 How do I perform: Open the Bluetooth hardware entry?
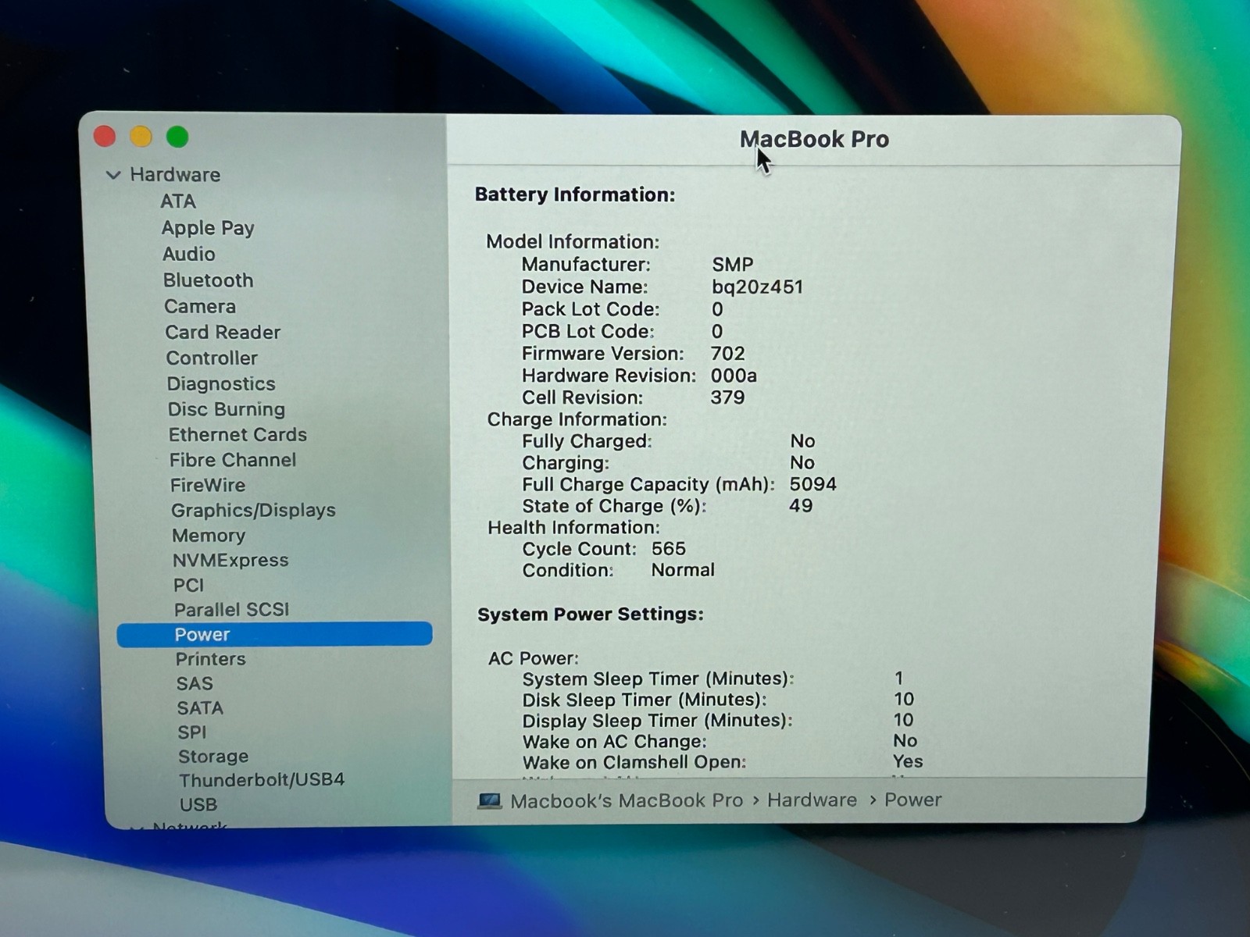click(x=208, y=280)
